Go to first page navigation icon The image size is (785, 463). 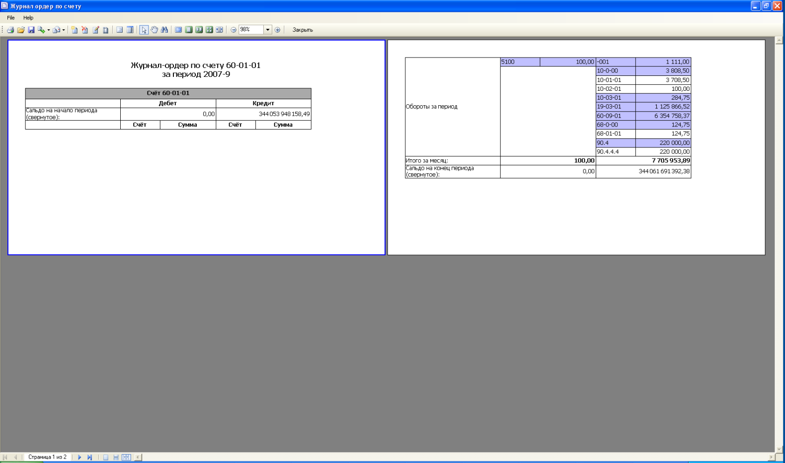pyautogui.click(x=5, y=457)
